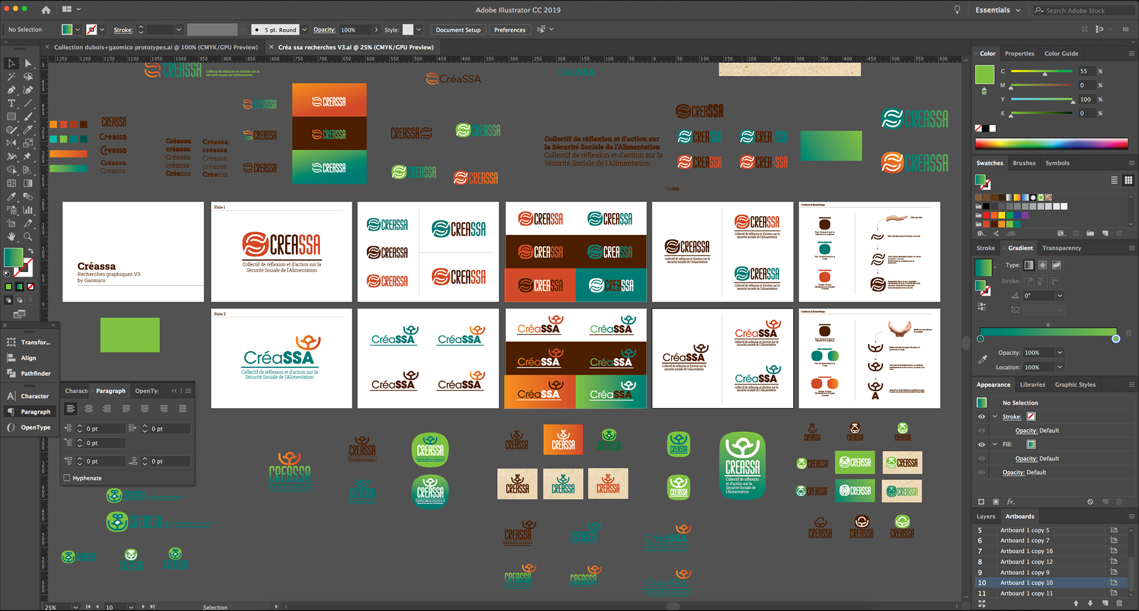Toggle visibility of Stroke in Appearance
The height and width of the screenshot is (611, 1139).
pyautogui.click(x=982, y=416)
